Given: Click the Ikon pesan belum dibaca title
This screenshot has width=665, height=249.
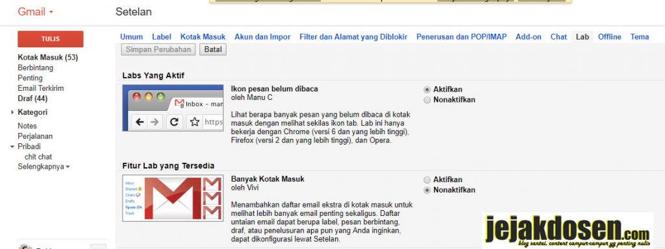Looking at the screenshot, I should pos(275,89).
